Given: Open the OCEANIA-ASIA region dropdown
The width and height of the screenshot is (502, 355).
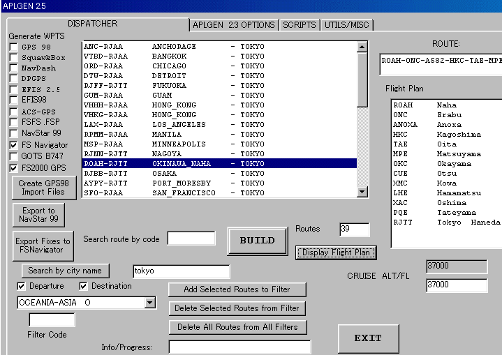Looking at the screenshot, I should [x=149, y=303].
